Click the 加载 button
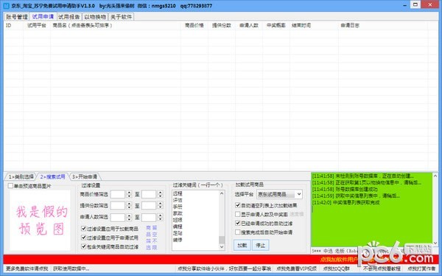This screenshot has height=276, width=442. pos(242,245)
